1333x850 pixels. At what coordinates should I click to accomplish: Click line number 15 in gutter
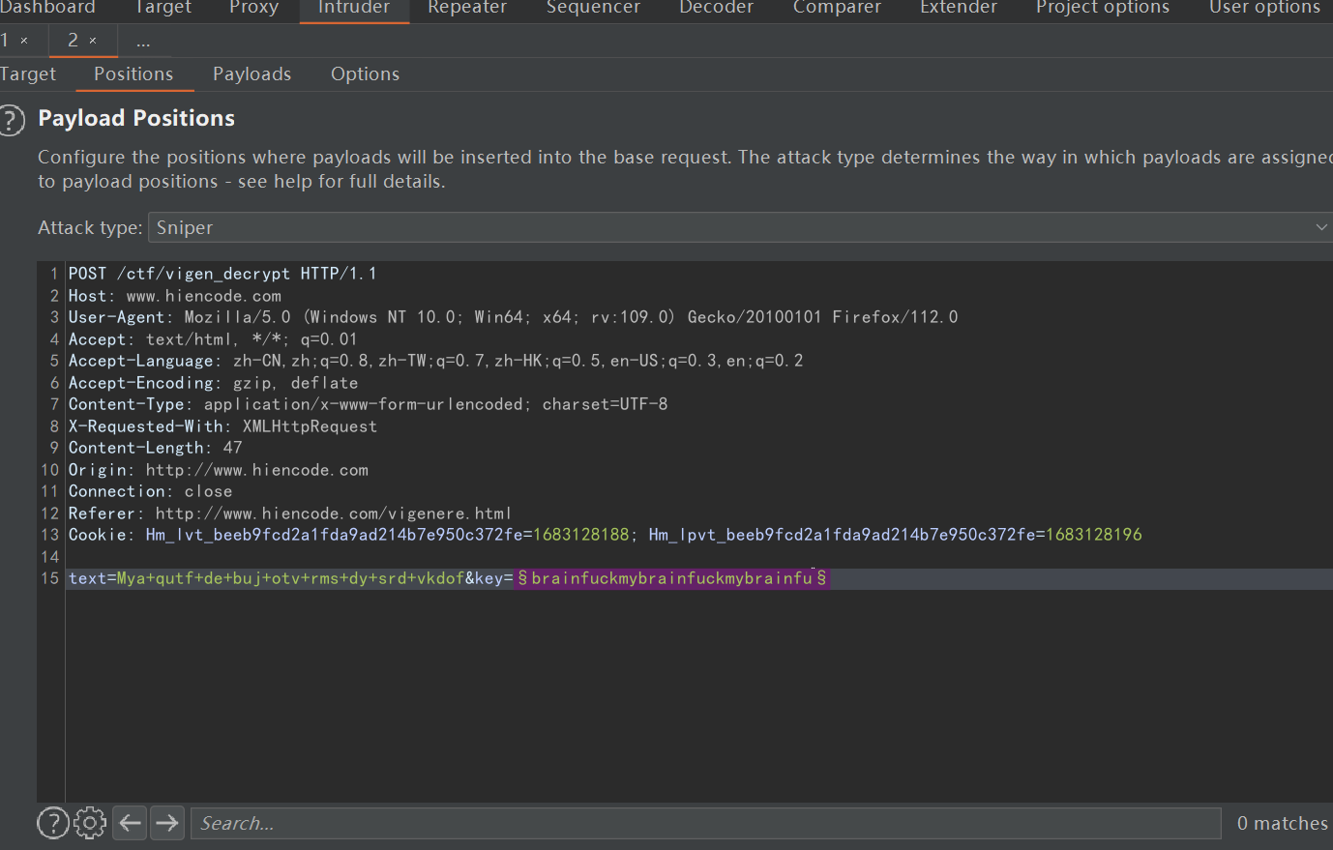coord(50,578)
